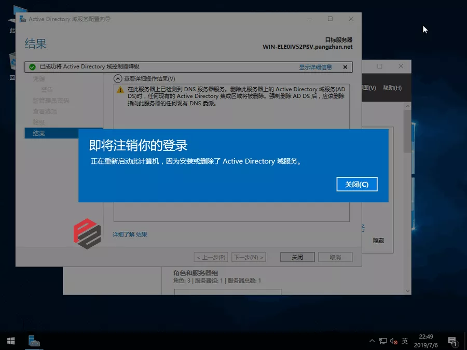Maximize the Active Directory wizard window
The image size is (467, 350).
point(330,19)
